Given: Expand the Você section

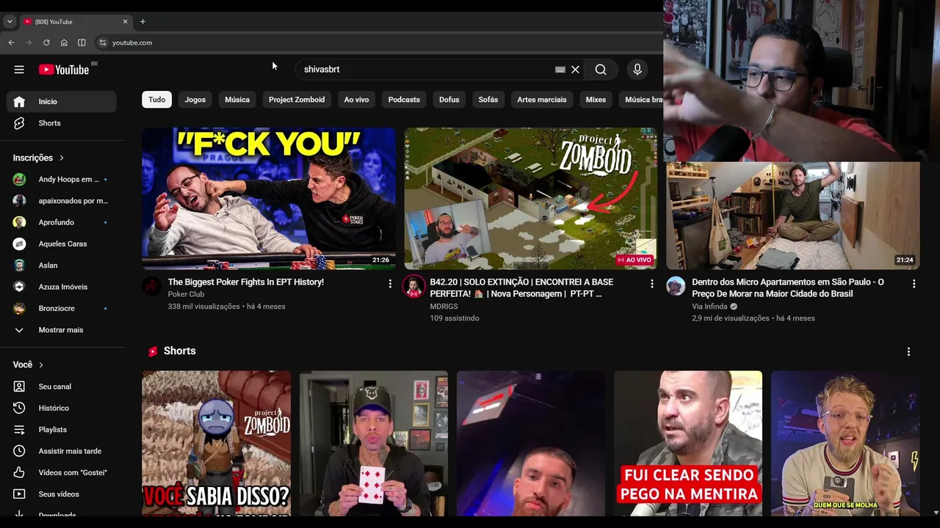Looking at the screenshot, I should (28, 364).
